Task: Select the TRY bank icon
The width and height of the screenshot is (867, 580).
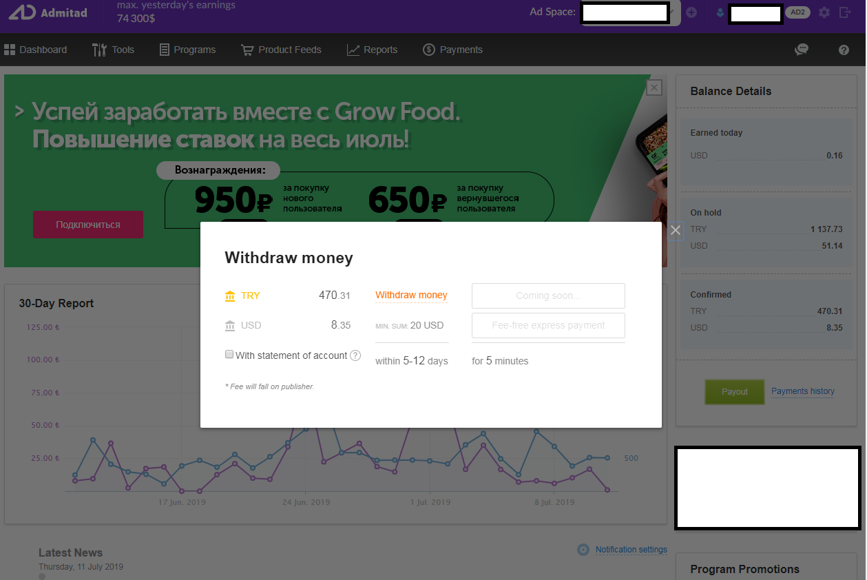Action: [230, 296]
